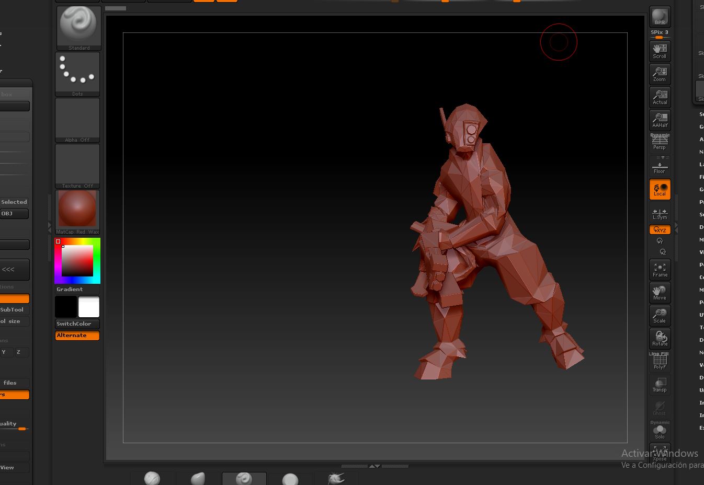The height and width of the screenshot is (485, 704).
Task: Toggle PolyF polyframe display
Action: click(660, 361)
